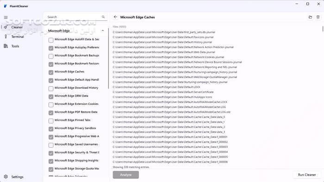The image size is (324, 182).
Task: Select the Web Data-journal path
Action: point(164,52)
